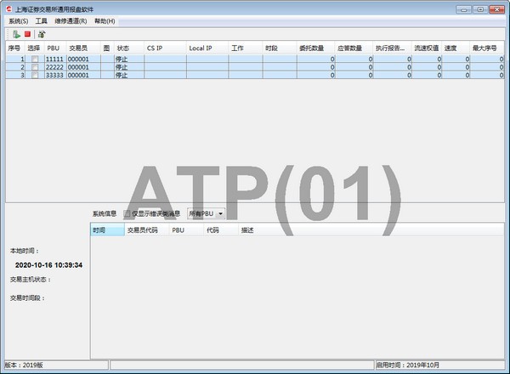510x374 pixels.
Task: Click the 交易主机状态 label
Action: (x=31, y=280)
